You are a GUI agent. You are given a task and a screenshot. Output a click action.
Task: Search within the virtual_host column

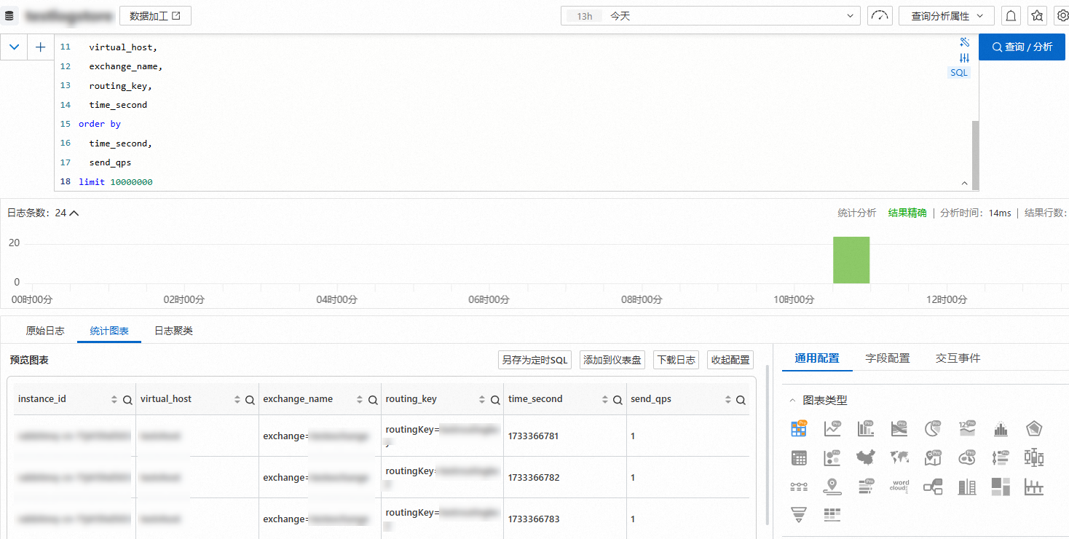click(250, 400)
